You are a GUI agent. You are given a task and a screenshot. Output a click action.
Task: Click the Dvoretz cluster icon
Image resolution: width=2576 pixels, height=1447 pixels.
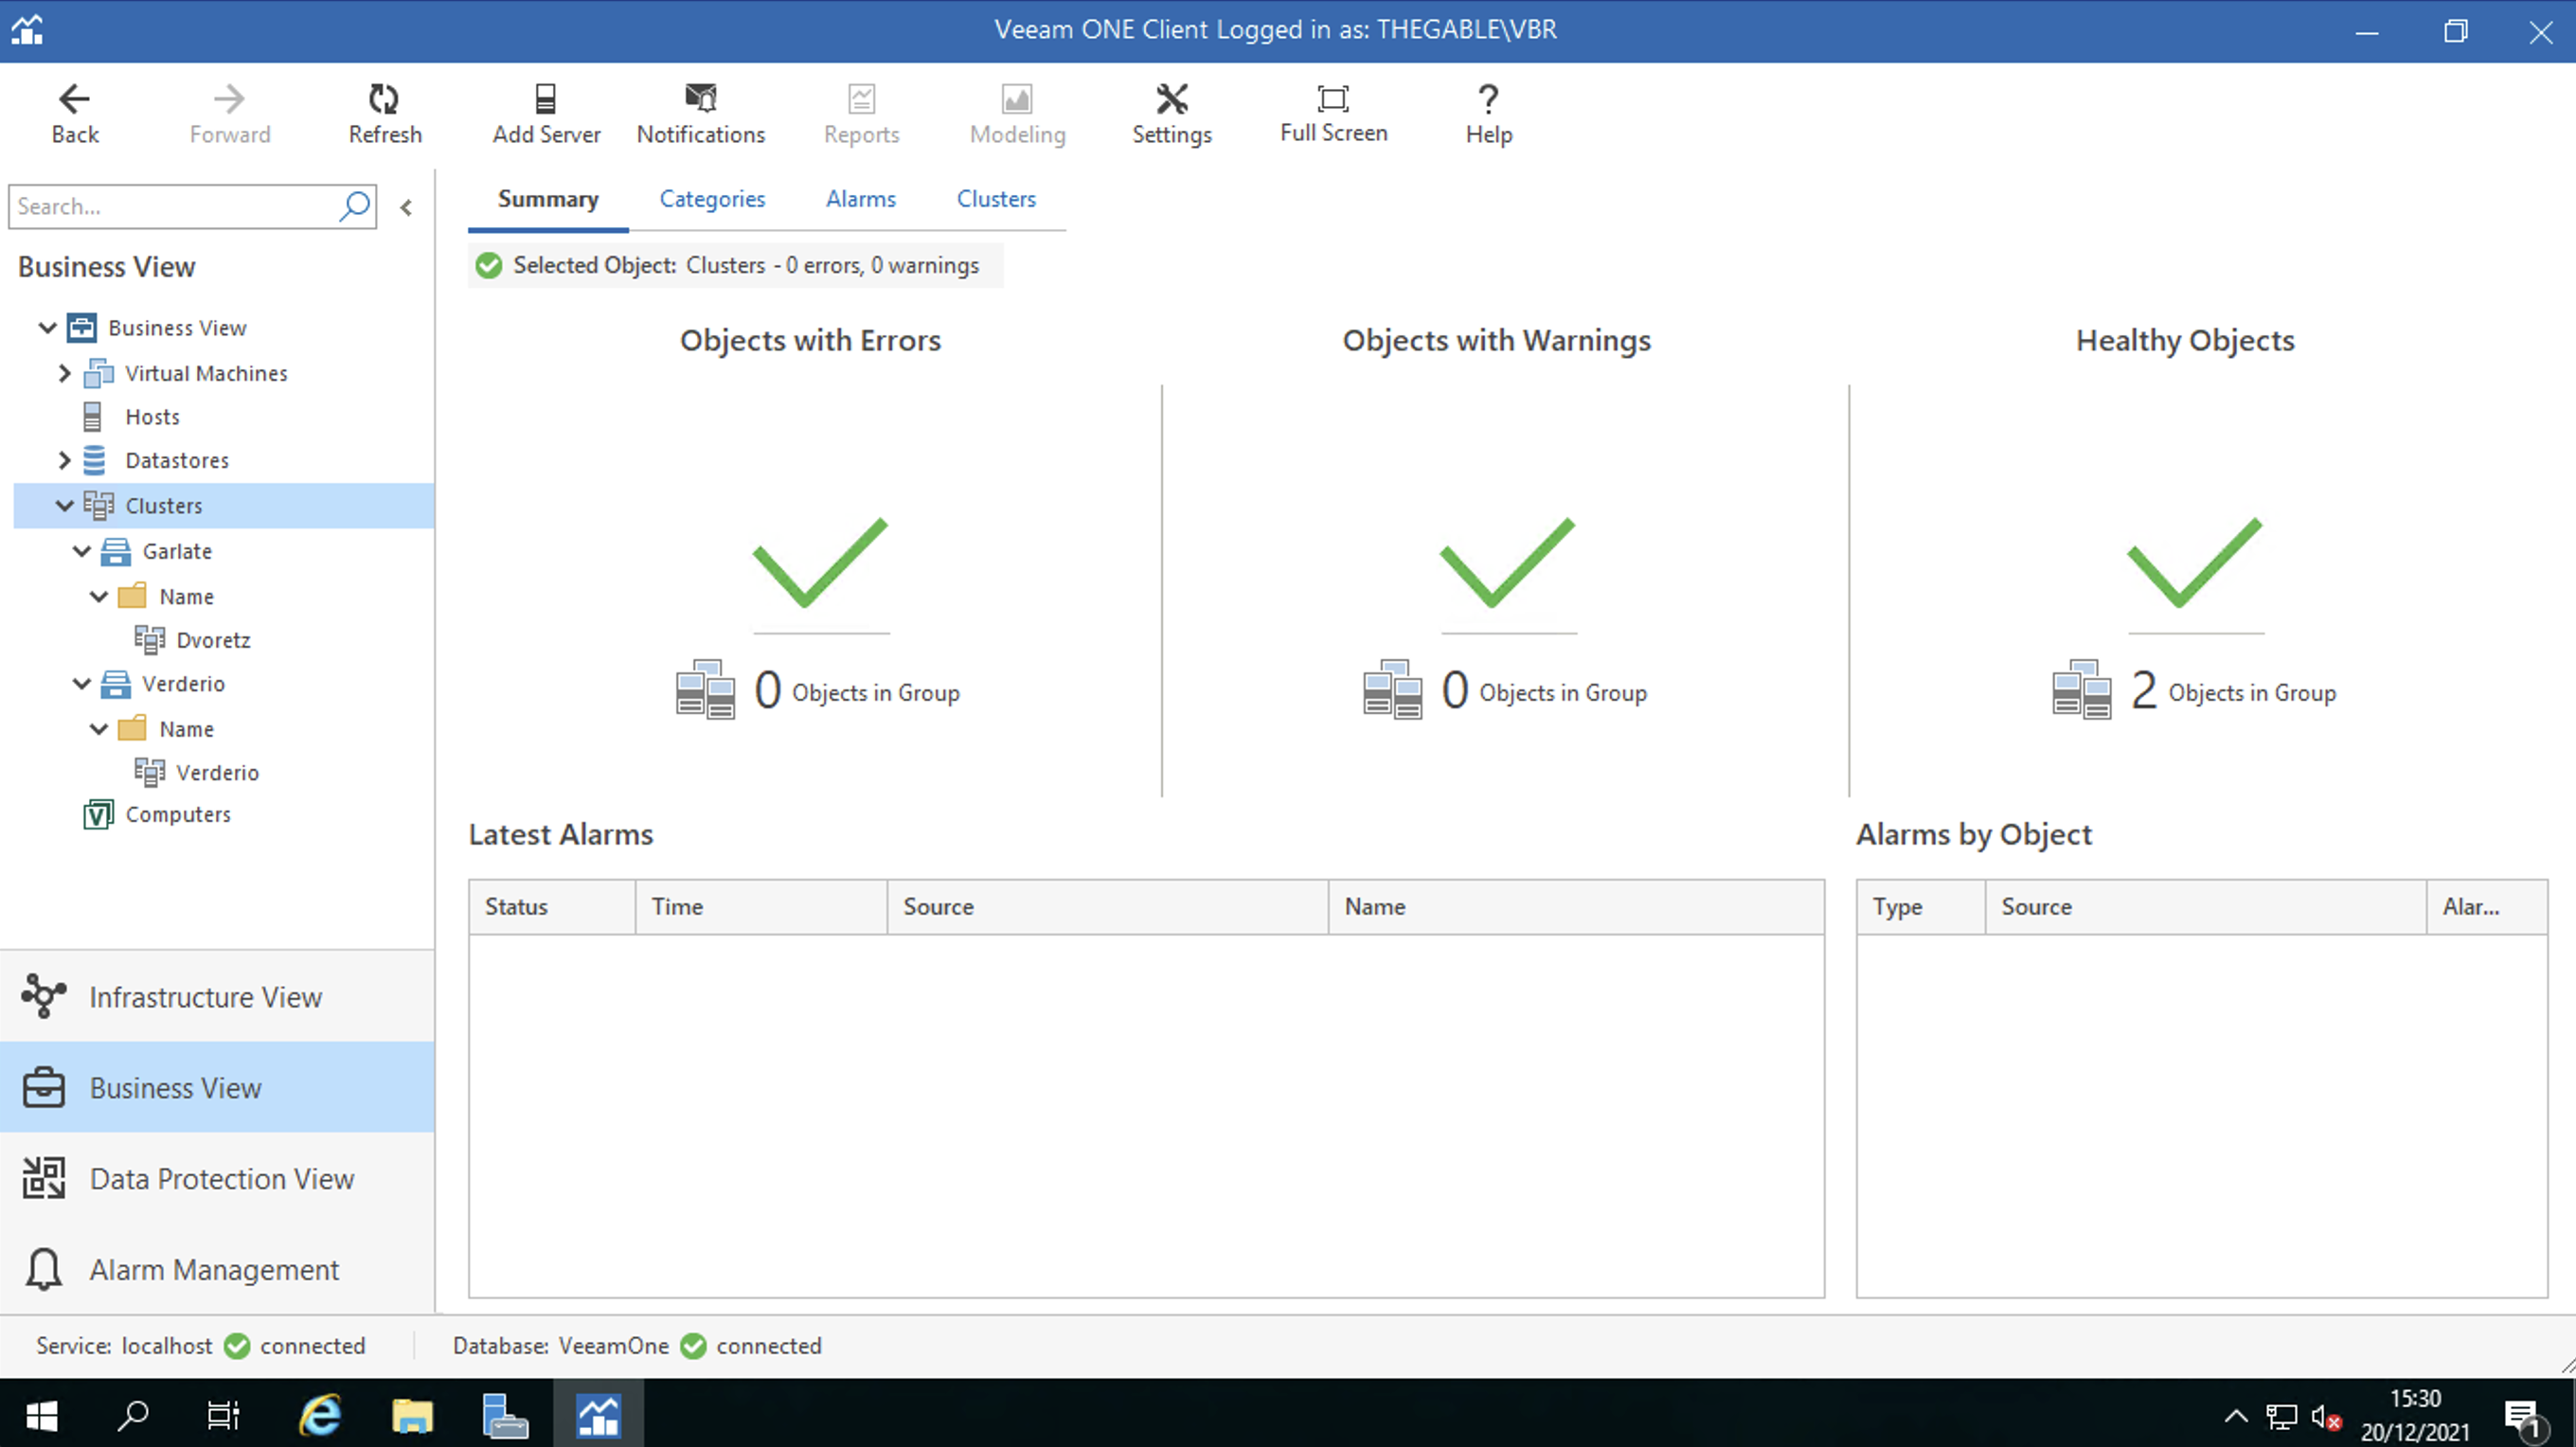[150, 640]
